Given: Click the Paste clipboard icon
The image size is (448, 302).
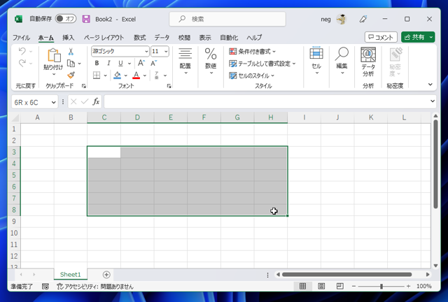Looking at the screenshot, I should point(54,55).
